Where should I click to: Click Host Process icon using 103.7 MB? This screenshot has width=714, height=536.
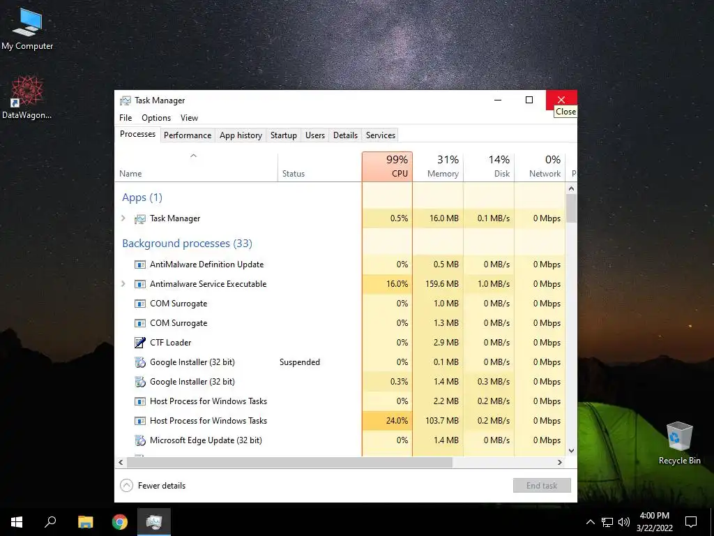[x=139, y=421]
